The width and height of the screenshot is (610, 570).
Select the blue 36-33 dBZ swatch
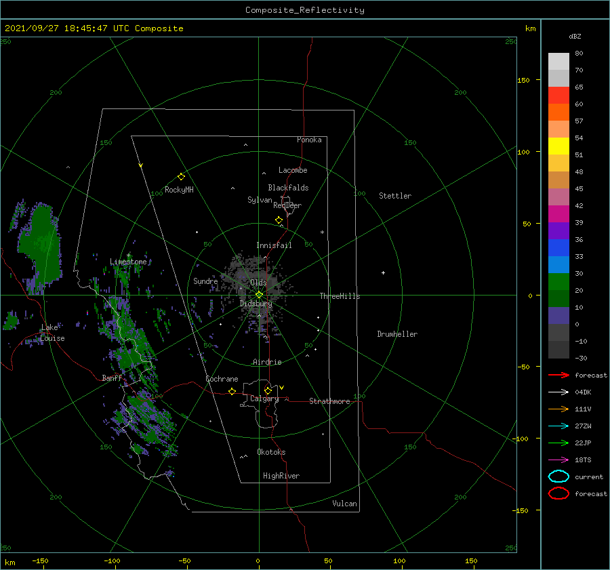tap(558, 248)
